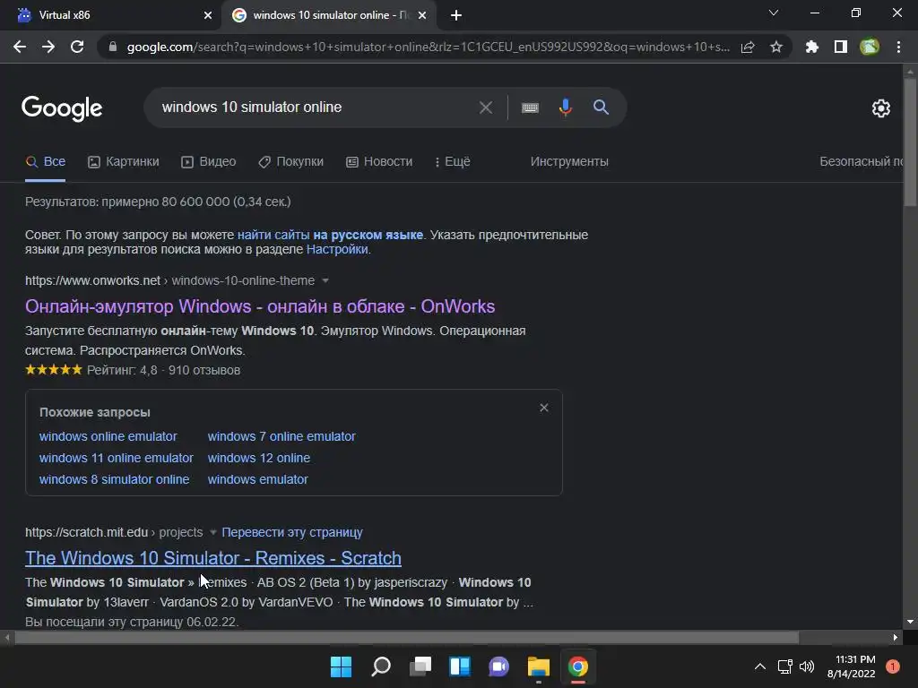Close the Virtual x86 tab

coord(208,15)
